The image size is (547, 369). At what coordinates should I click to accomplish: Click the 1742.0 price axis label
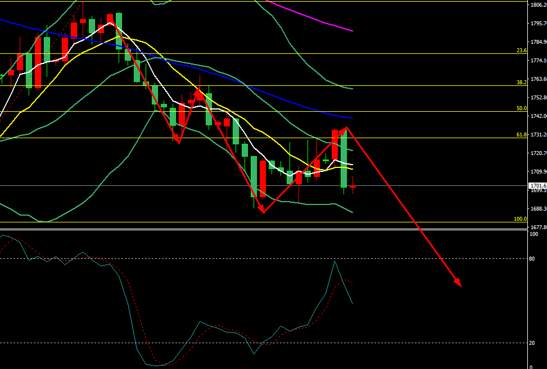click(538, 116)
